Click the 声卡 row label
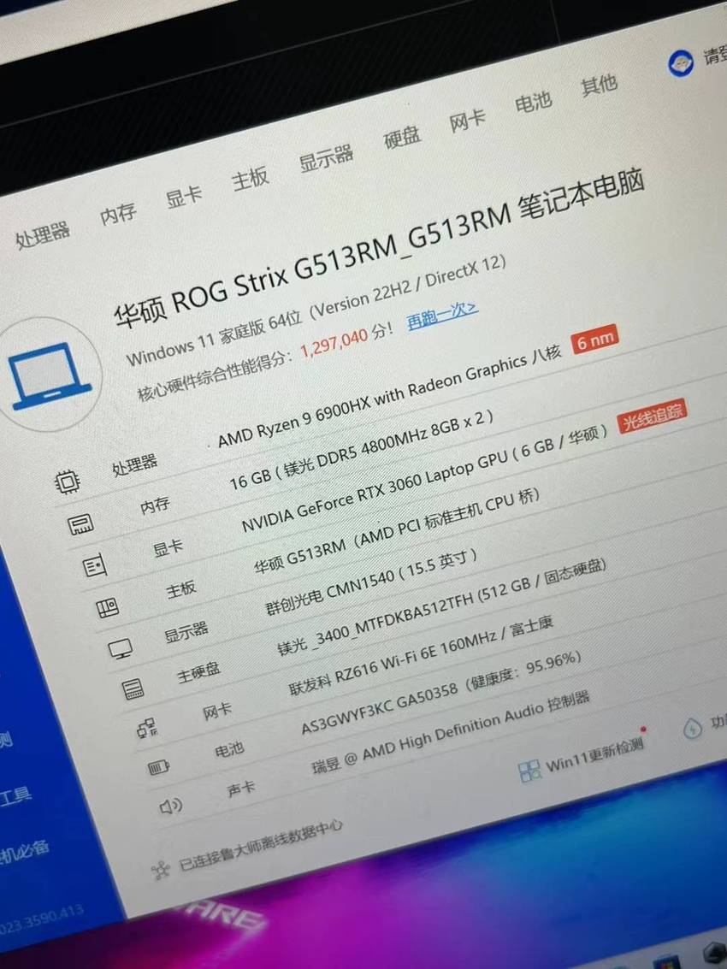Viewport: 727px width, 969px height. point(241,789)
